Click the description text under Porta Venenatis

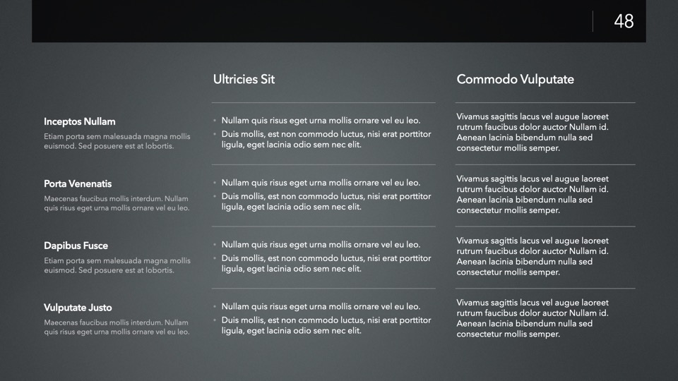click(x=117, y=203)
